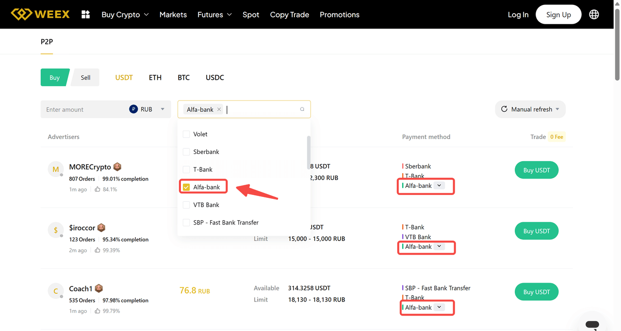
Task: Expand the RUB currency dropdown
Action: point(163,109)
